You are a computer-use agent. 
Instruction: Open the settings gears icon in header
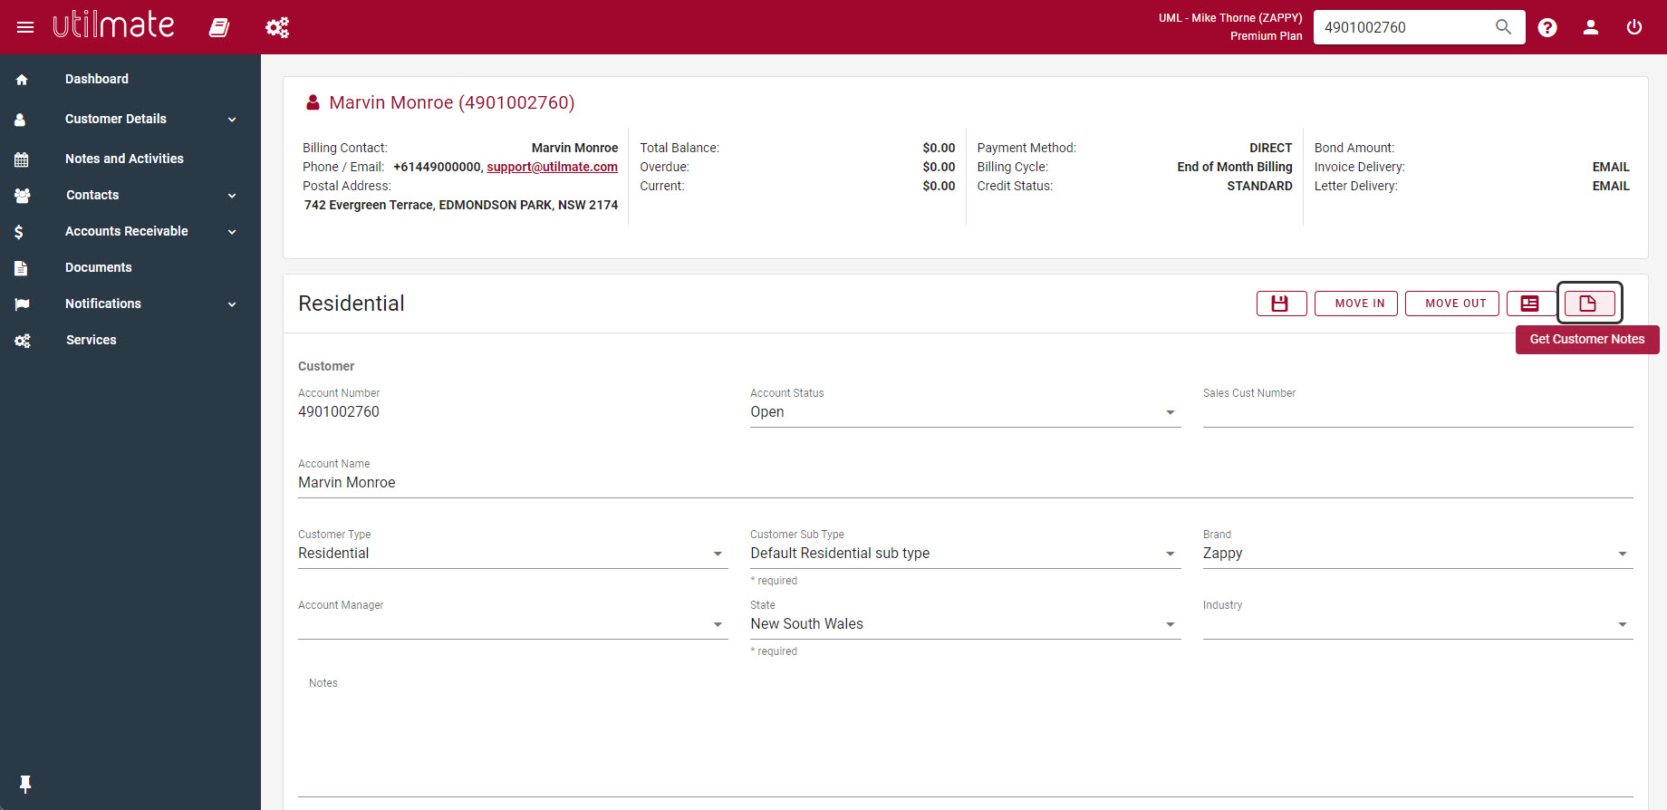click(277, 27)
